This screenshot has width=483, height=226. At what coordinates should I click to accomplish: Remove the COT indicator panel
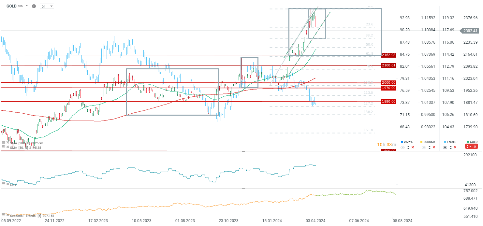point(8,184)
